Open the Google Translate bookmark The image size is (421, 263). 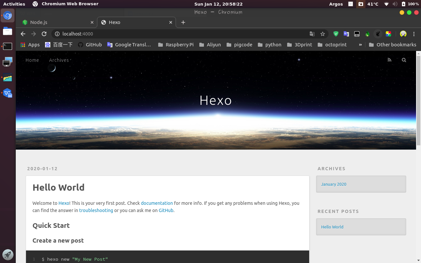129,45
